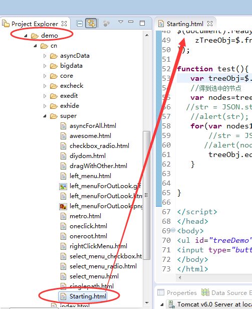Select awesome.html file
Viewport: 252px width, 309px height.
pos(90,136)
